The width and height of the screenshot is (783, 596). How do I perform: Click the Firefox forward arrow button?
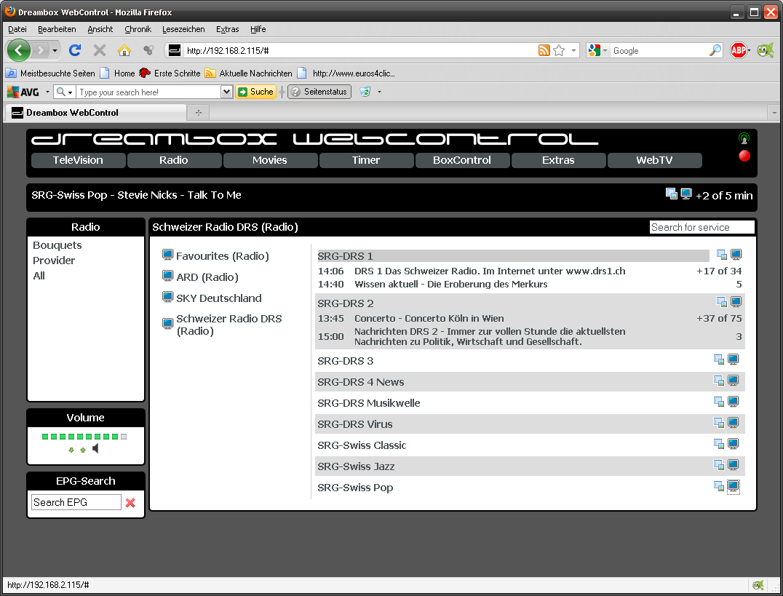(41, 50)
